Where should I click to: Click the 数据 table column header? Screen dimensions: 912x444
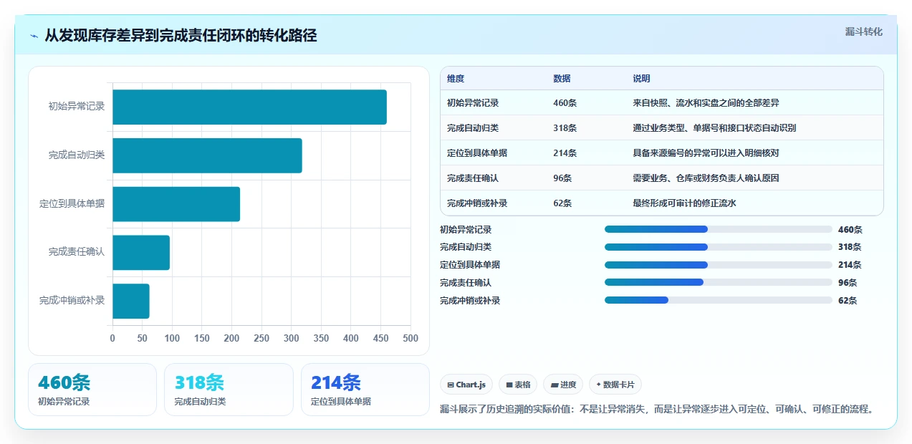point(562,79)
